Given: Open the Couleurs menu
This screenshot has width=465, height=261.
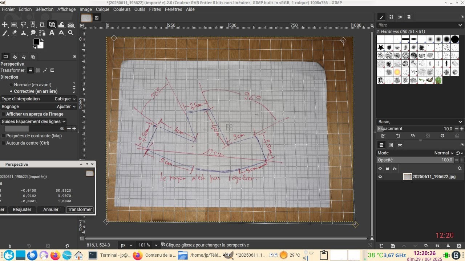Looking at the screenshot, I should [122, 9].
